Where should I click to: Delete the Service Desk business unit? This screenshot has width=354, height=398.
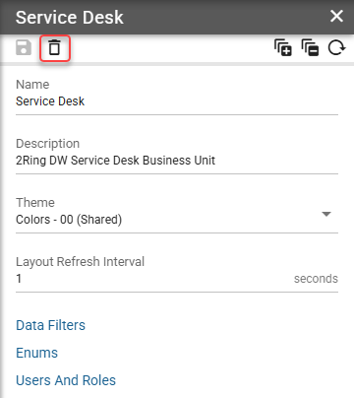pyautogui.click(x=55, y=48)
